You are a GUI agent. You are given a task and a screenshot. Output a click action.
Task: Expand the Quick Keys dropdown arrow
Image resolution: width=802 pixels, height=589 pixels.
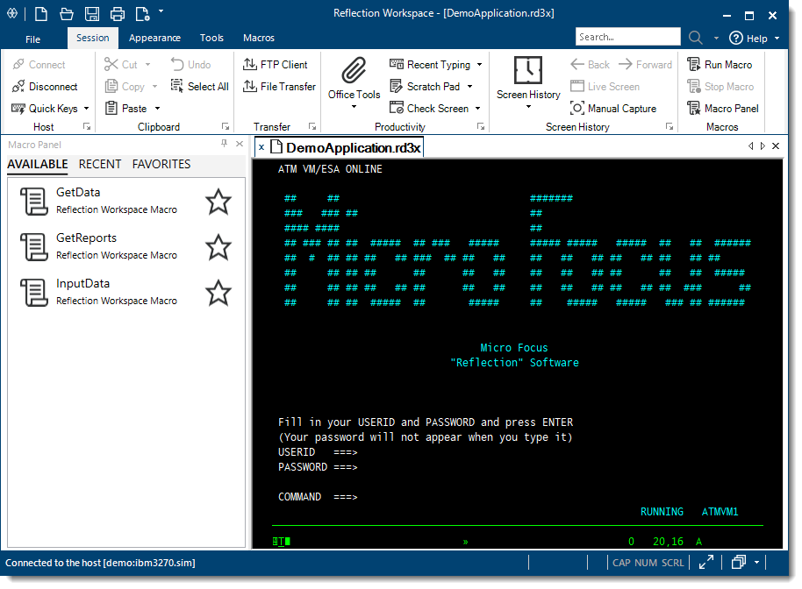(87, 109)
